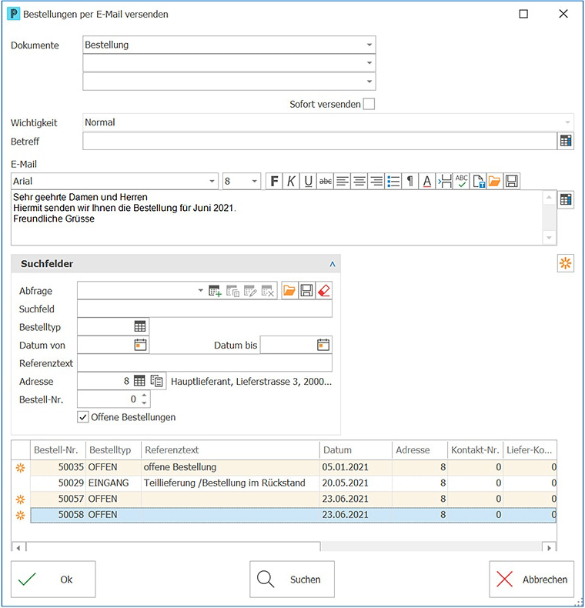This screenshot has width=585, height=608.
Task: Toggle star marker on order 50057
Action: coord(20,499)
